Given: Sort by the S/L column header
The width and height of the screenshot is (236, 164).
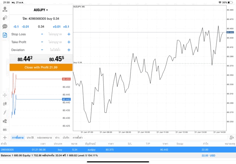Looking at the screenshot, I should coord(130,144).
